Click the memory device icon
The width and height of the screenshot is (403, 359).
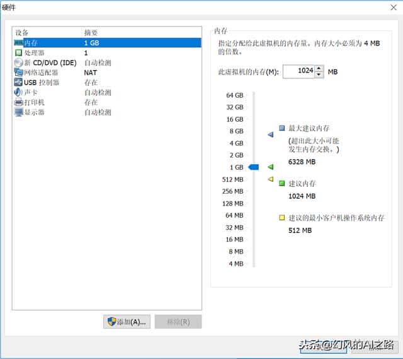tap(18, 43)
